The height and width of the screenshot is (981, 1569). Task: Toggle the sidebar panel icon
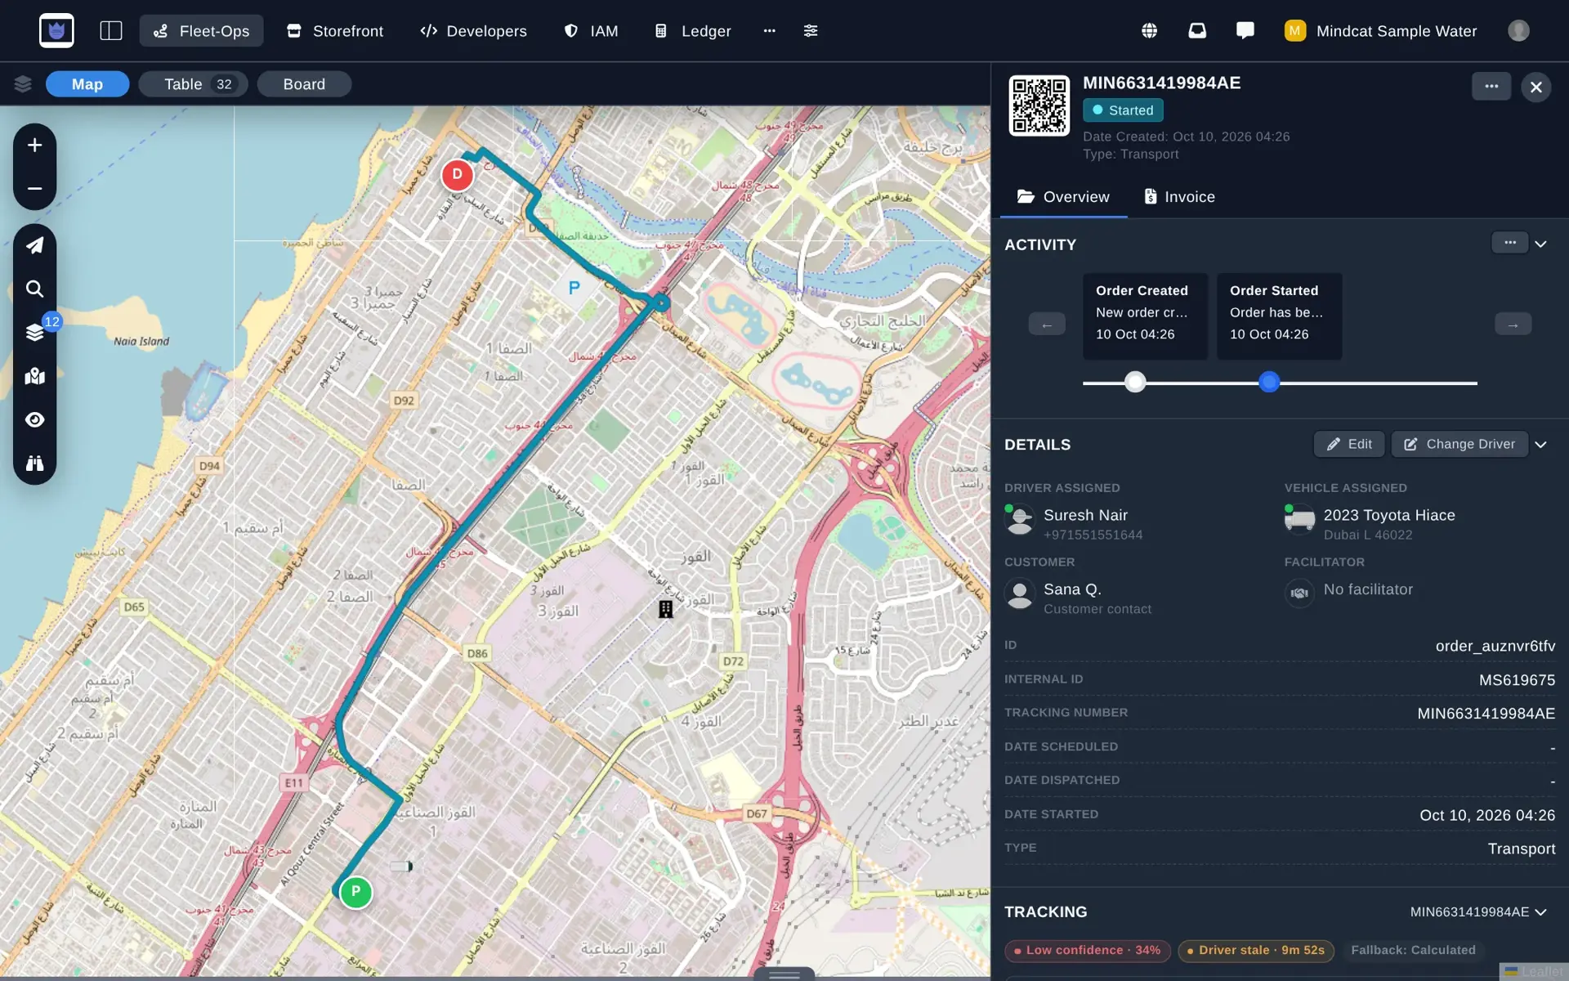(x=111, y=31)
